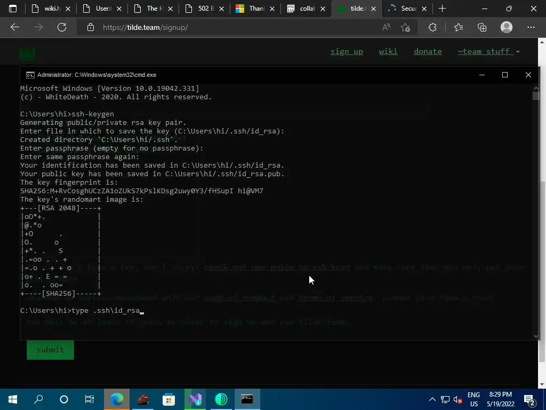
Task: Open the wiki navigation link
Action: tap(388, 52)
